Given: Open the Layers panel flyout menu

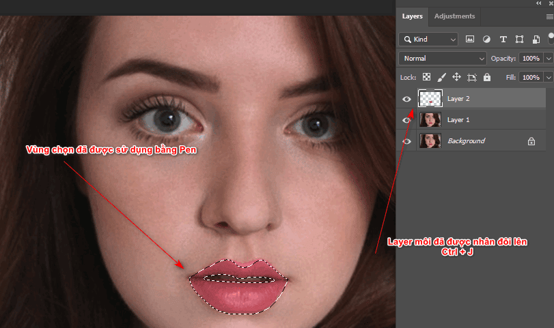Looking at the screenshot, I should tap(549, 16).
